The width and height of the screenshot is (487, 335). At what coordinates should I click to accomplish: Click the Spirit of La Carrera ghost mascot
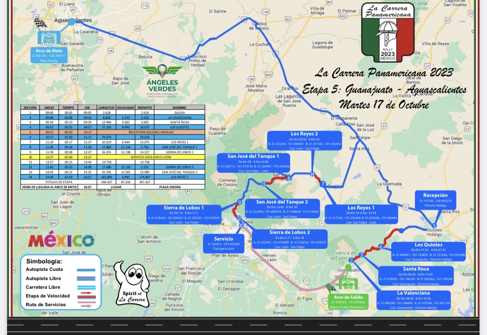[x=133, y=283]
